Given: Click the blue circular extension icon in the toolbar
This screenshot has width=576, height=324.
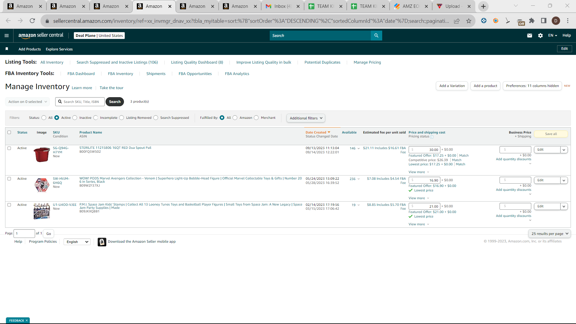Looking at the screenshot, I should pyautogui.click(x=484, y=21).
